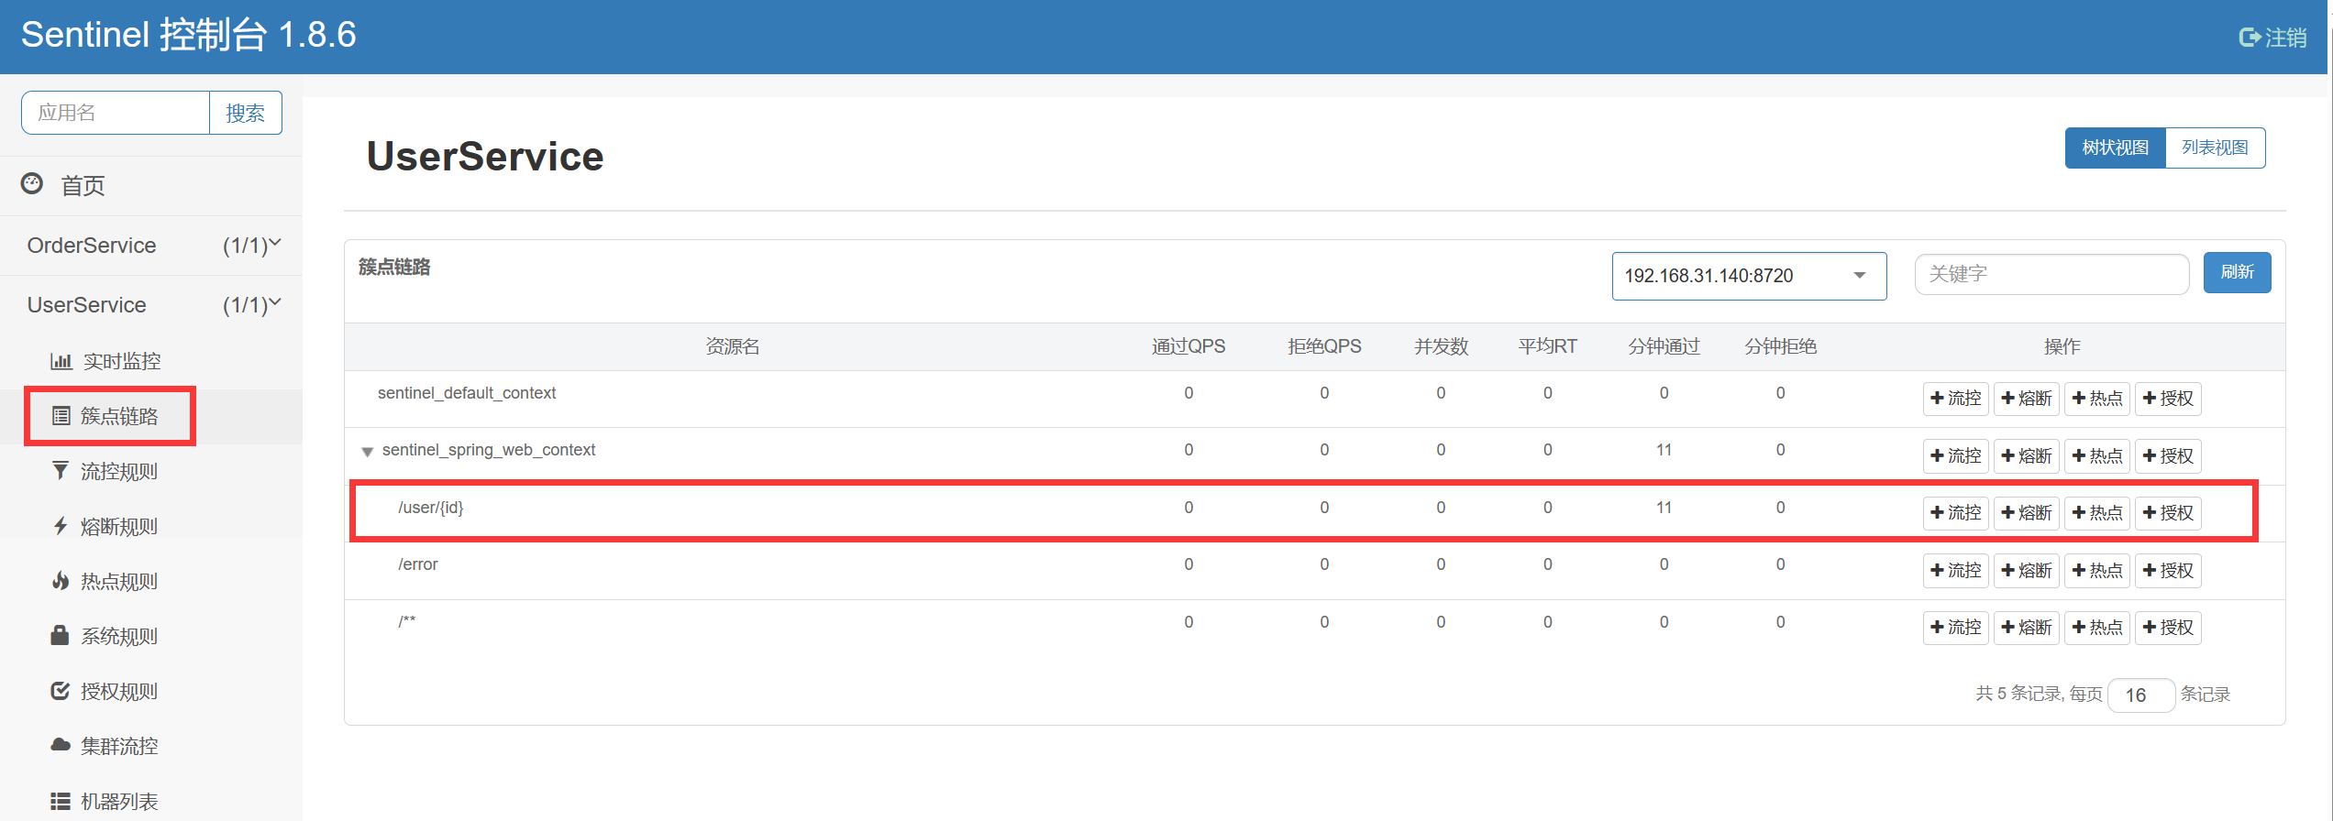Add 流控 rule for sentinel_spring_web_context

point(1955,455)
